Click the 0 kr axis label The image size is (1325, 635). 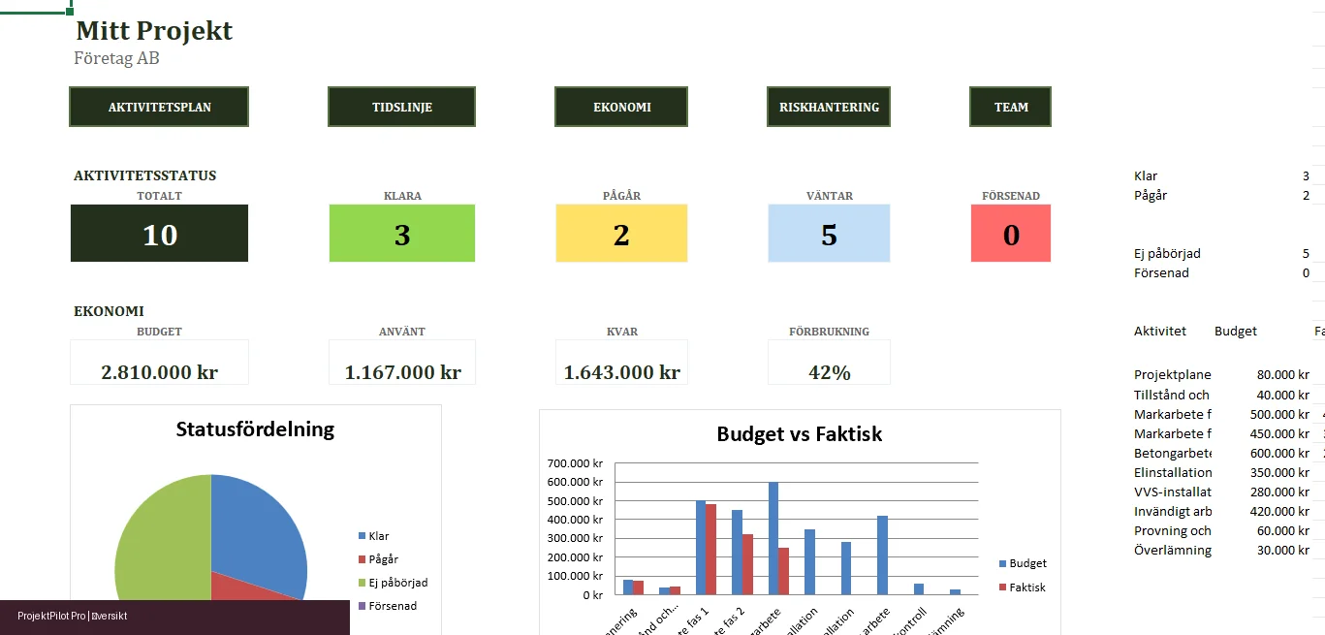pos(591,595)
